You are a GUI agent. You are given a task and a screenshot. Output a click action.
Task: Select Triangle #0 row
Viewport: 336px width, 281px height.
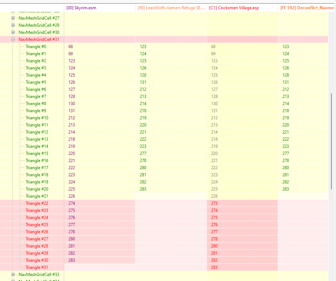[164, 47]
